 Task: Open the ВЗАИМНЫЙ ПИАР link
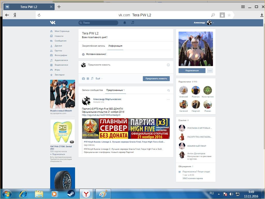coord(197,146)
